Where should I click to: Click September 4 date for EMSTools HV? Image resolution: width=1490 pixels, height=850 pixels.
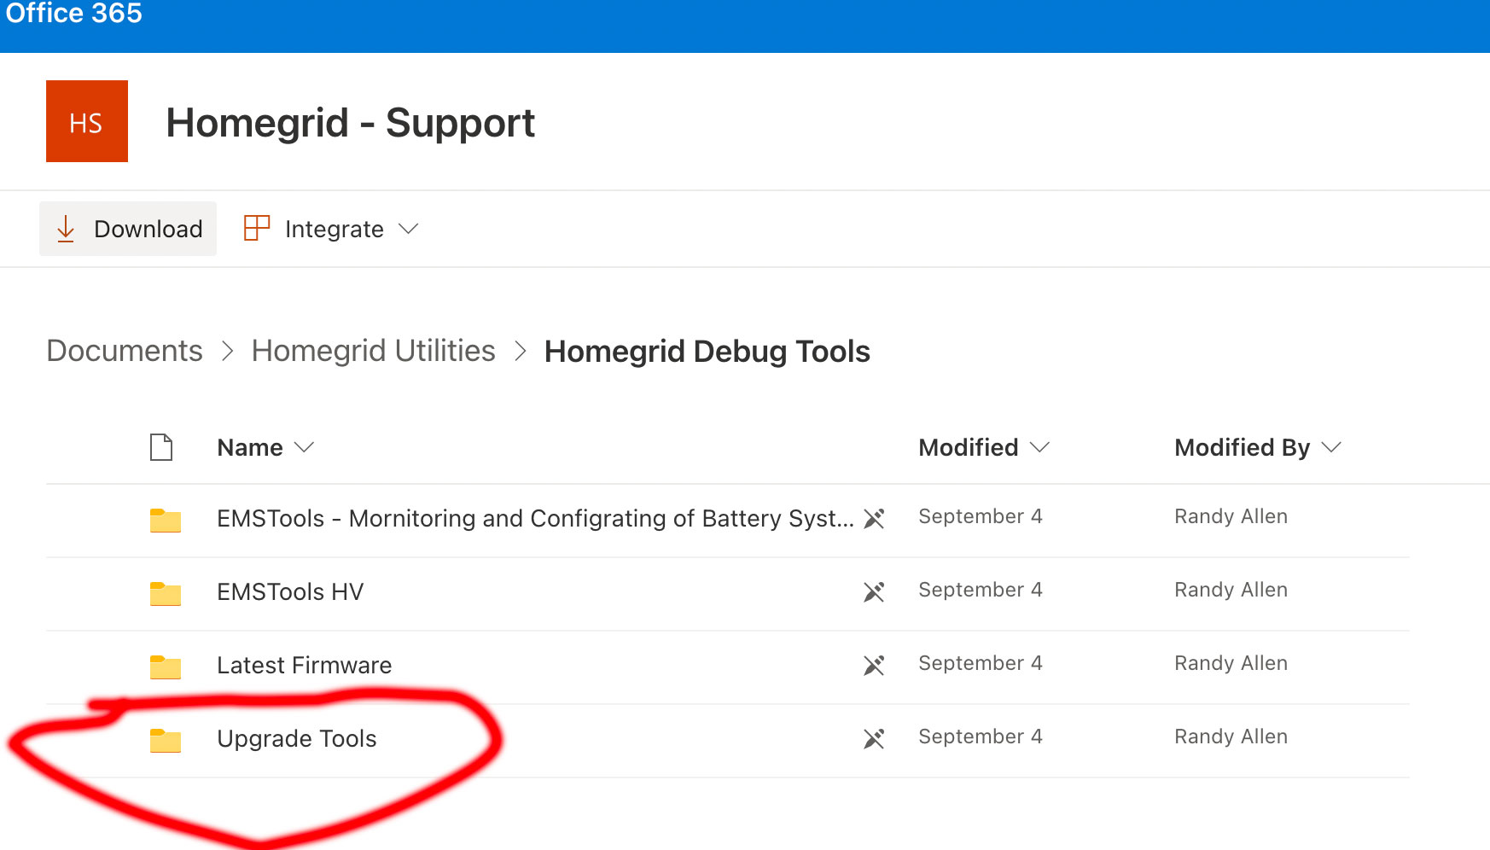[x=981, y=590]
